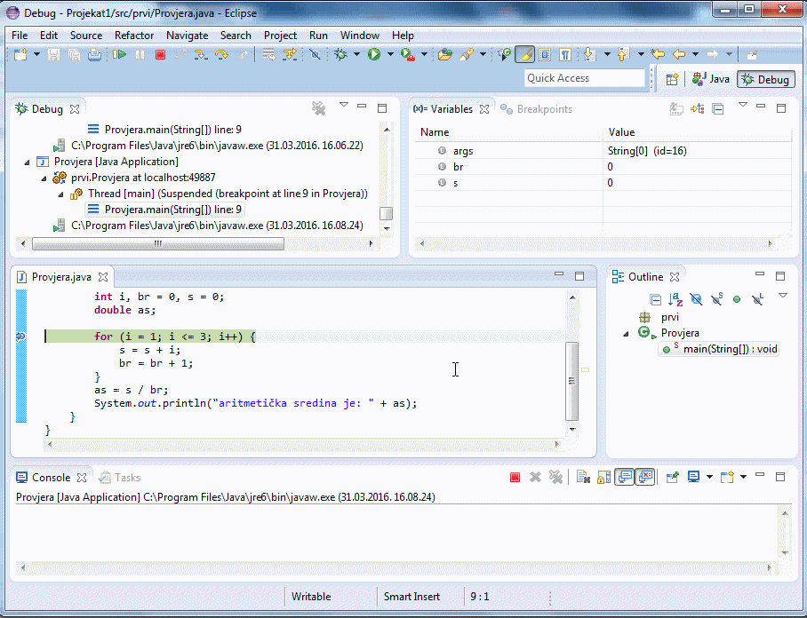Toggle Scroll Lock in the Console
Viewport: 807px width, 618px height.
604,478
